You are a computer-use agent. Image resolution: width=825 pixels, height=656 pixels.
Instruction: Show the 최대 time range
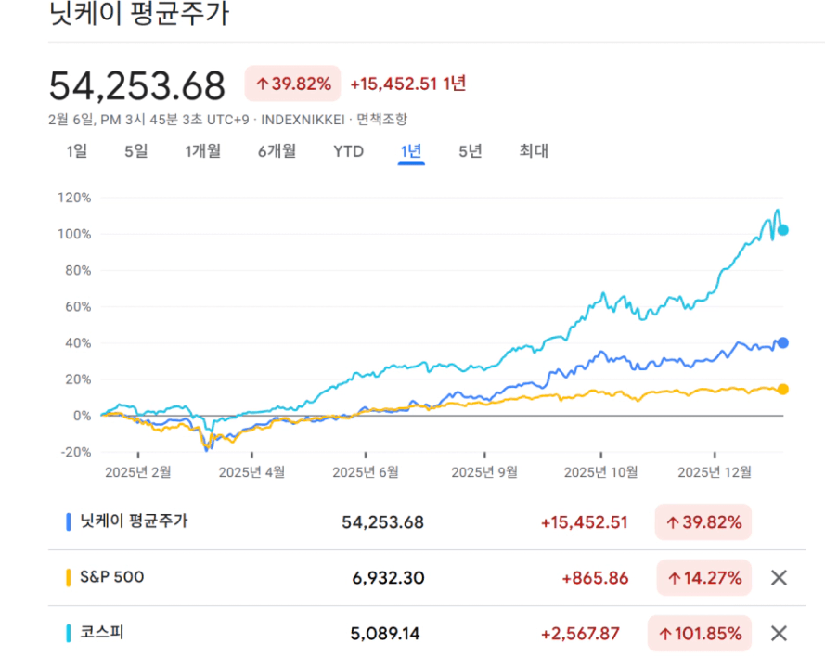coord(534,151)
